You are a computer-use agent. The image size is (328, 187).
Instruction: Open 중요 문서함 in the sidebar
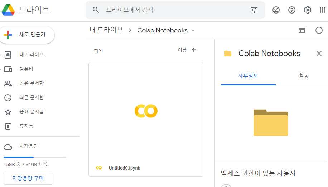(32, 112)
